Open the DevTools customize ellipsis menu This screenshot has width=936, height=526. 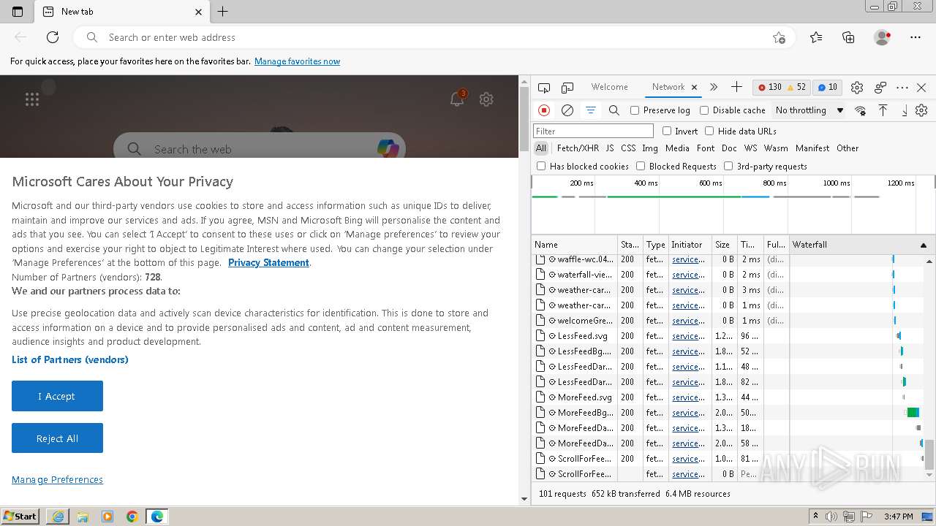click(x=902, y=88)
